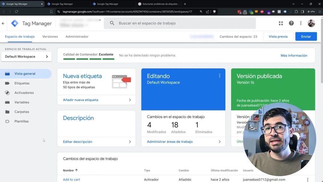This screenshot has width=323, height=182.
Task: Go back using Tag Manager back arrow
Action: click(x=3, y=23)
